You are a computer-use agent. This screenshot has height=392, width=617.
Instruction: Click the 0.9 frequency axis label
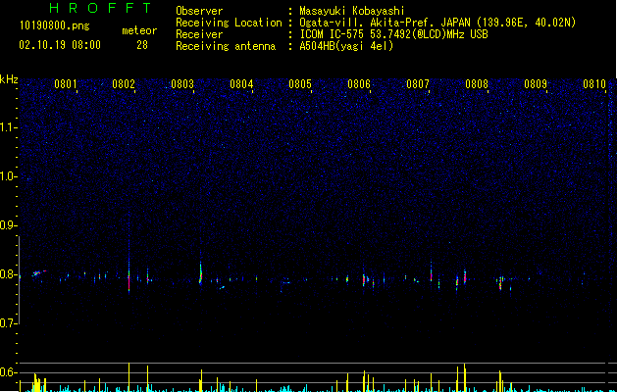[x=8, y=225]
